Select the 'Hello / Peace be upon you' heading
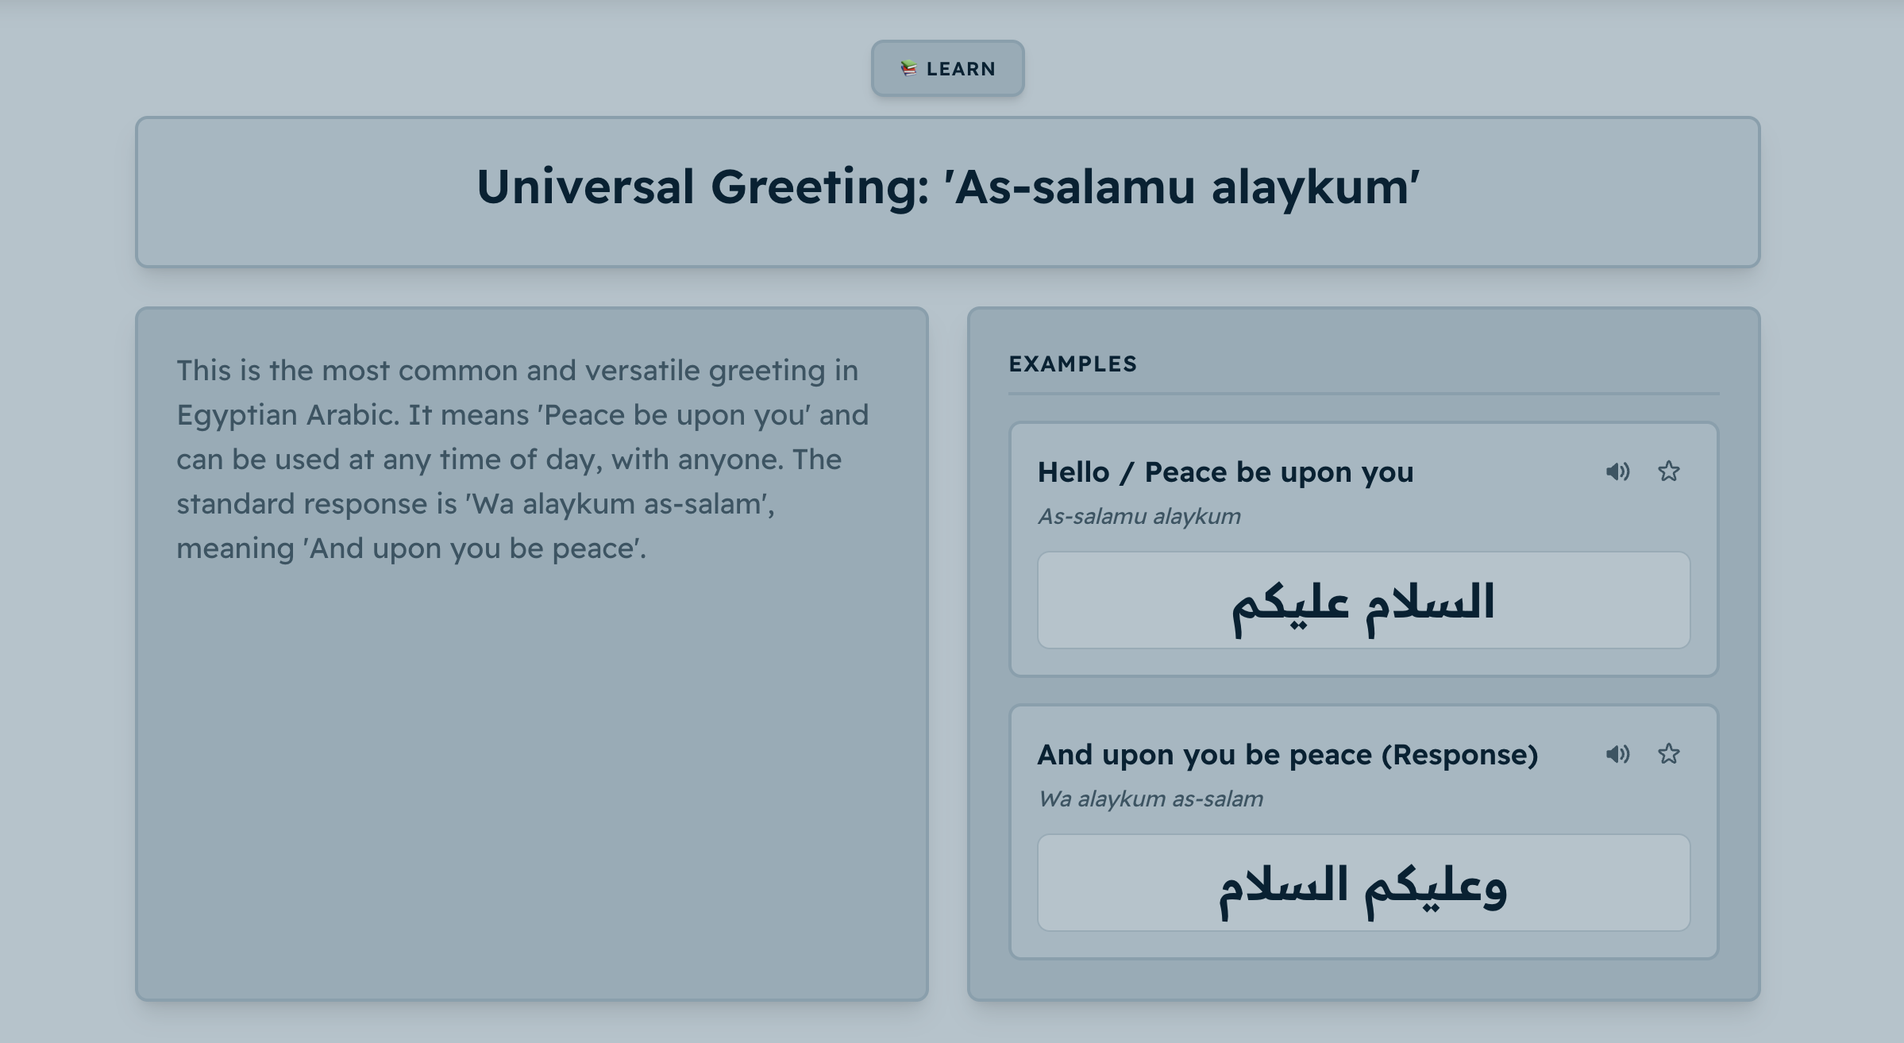This screenshot has height=1043, width=1904. tap(1225, 472)
